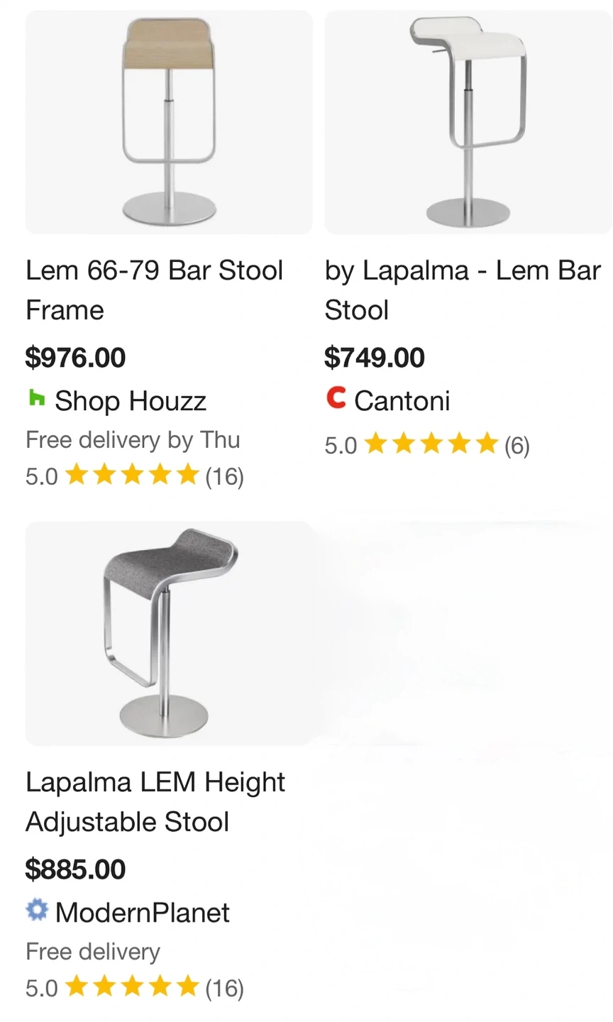Click the Cantoni red C logo icon
This screenshot has width=613, height=1022.
[x=336, y=399]
